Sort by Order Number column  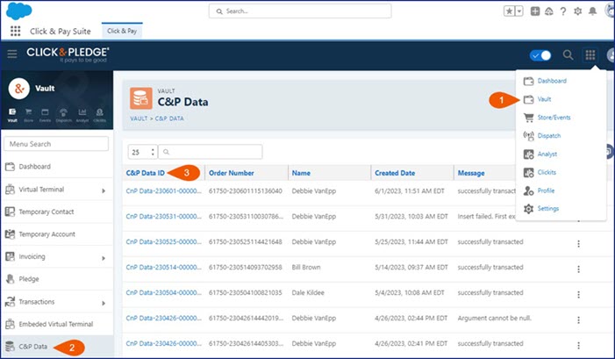pos(231,173)
